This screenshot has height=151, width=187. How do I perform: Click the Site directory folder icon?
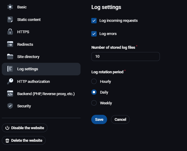[x=10, y=57]
